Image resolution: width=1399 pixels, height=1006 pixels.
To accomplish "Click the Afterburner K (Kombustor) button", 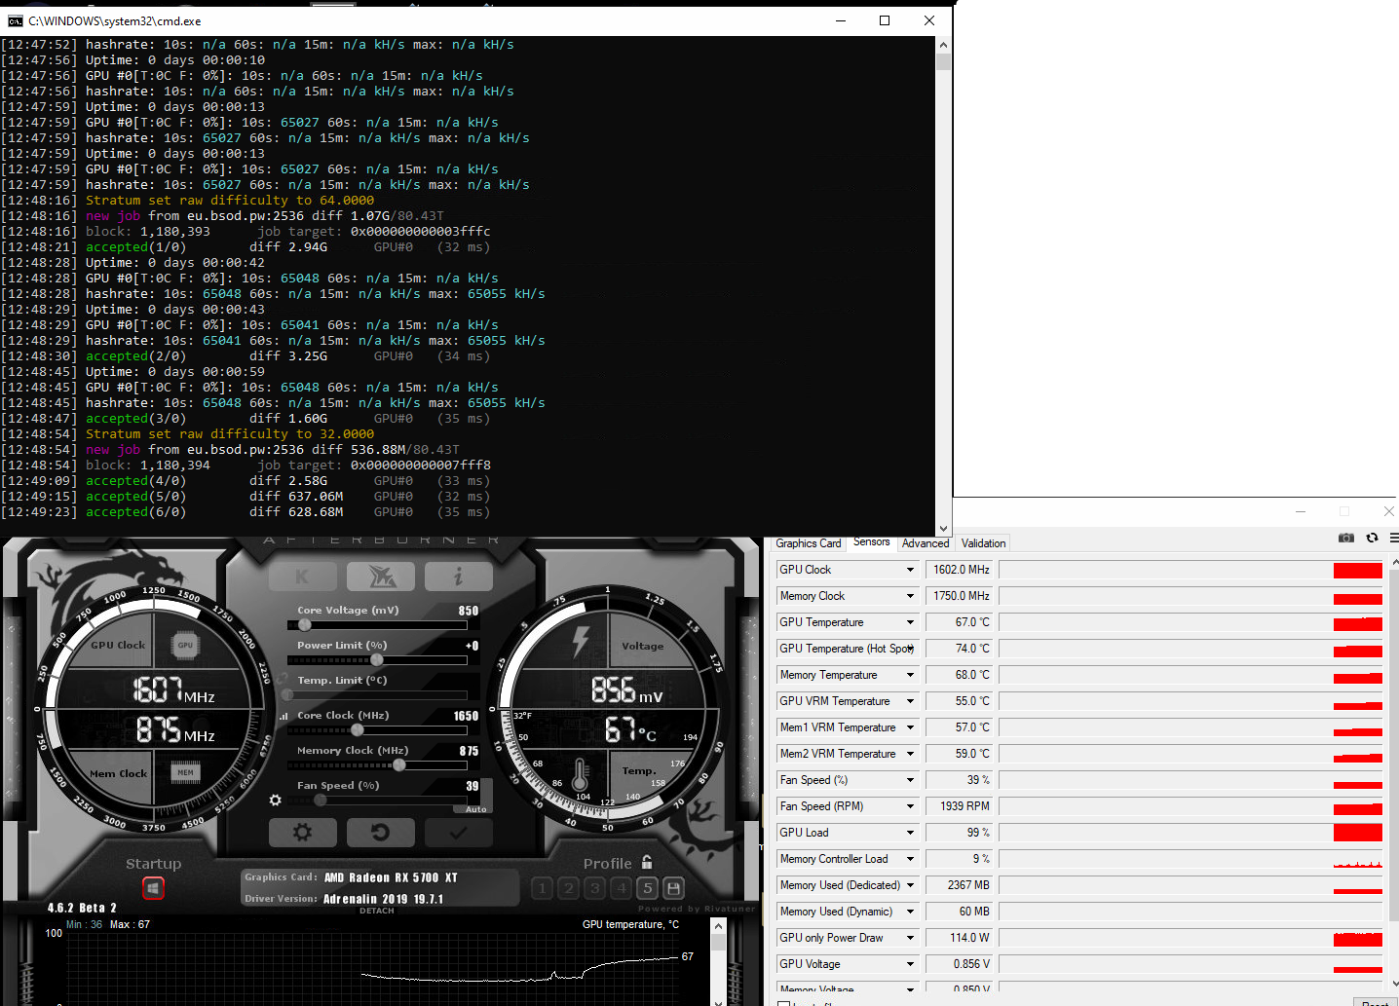I will pyautogui.click(x=302, y=577).
